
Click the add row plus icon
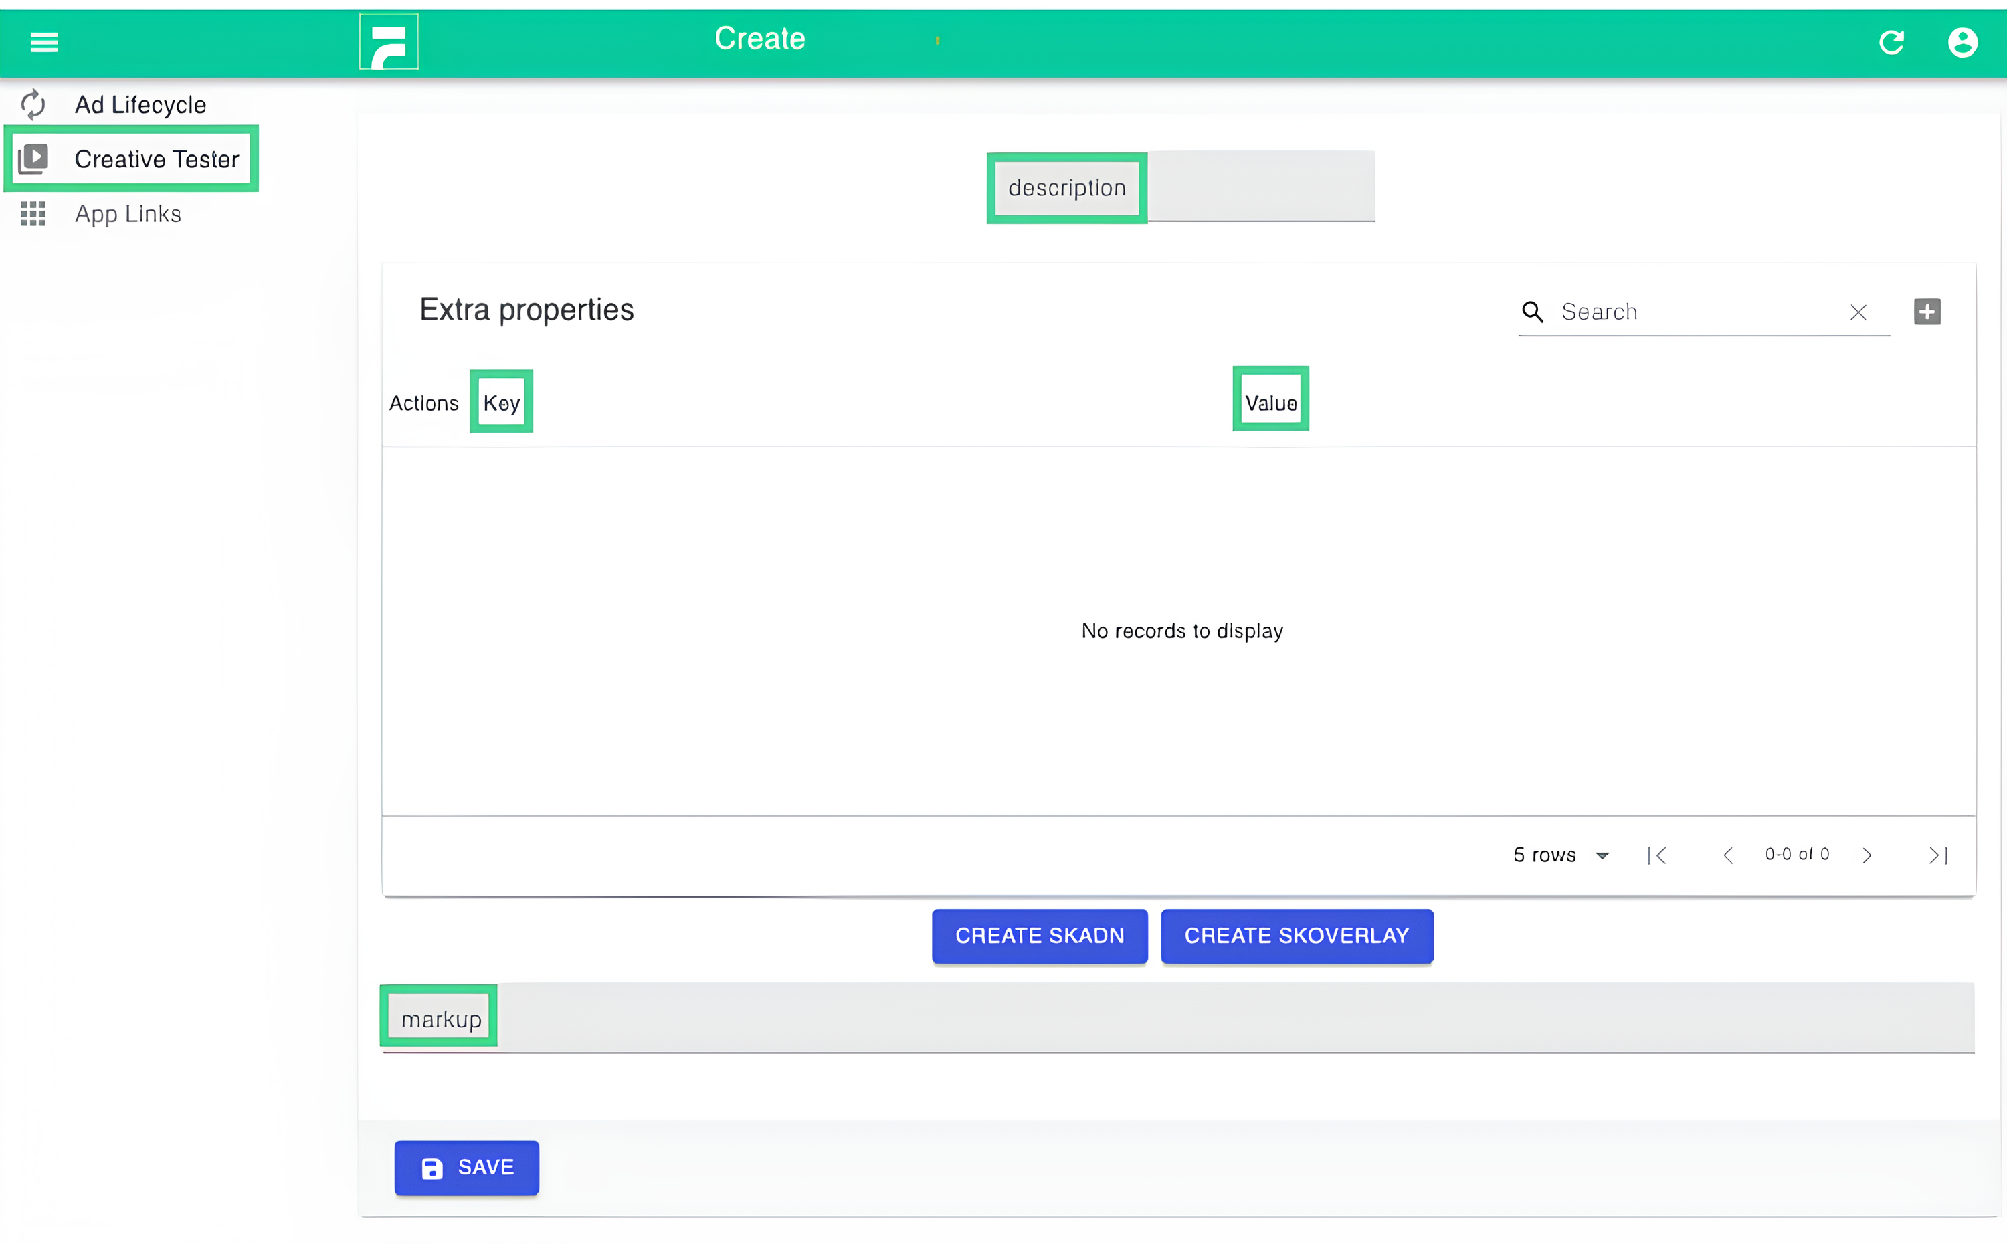1926,312
